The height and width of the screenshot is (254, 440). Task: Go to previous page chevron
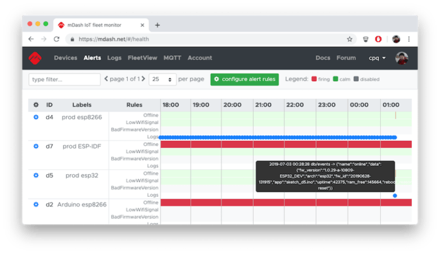(x=106, y=79)
